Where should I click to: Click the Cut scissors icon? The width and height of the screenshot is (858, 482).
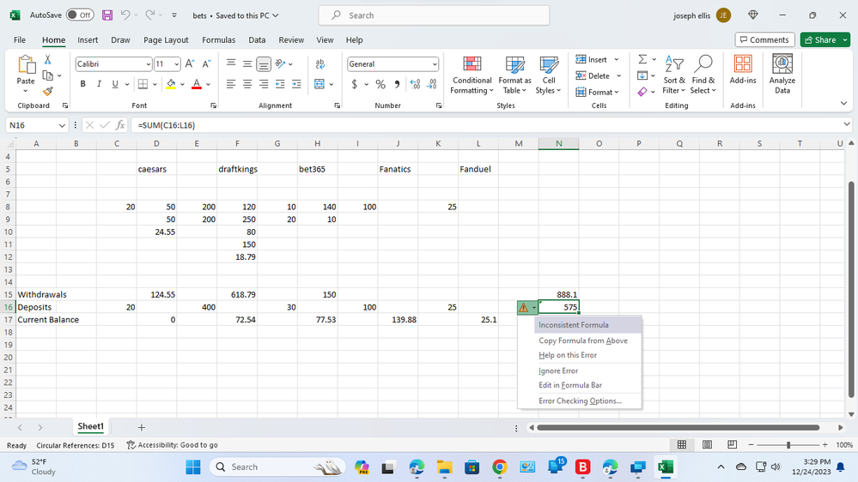(47, 59)
